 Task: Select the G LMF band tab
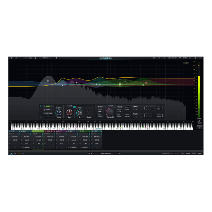96,131
